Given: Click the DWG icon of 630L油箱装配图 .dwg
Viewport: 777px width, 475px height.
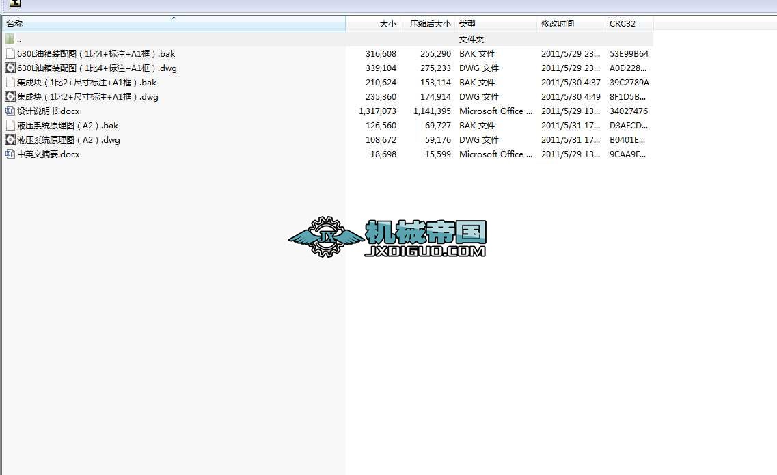Looking at the screenshot, I should 10,68.
